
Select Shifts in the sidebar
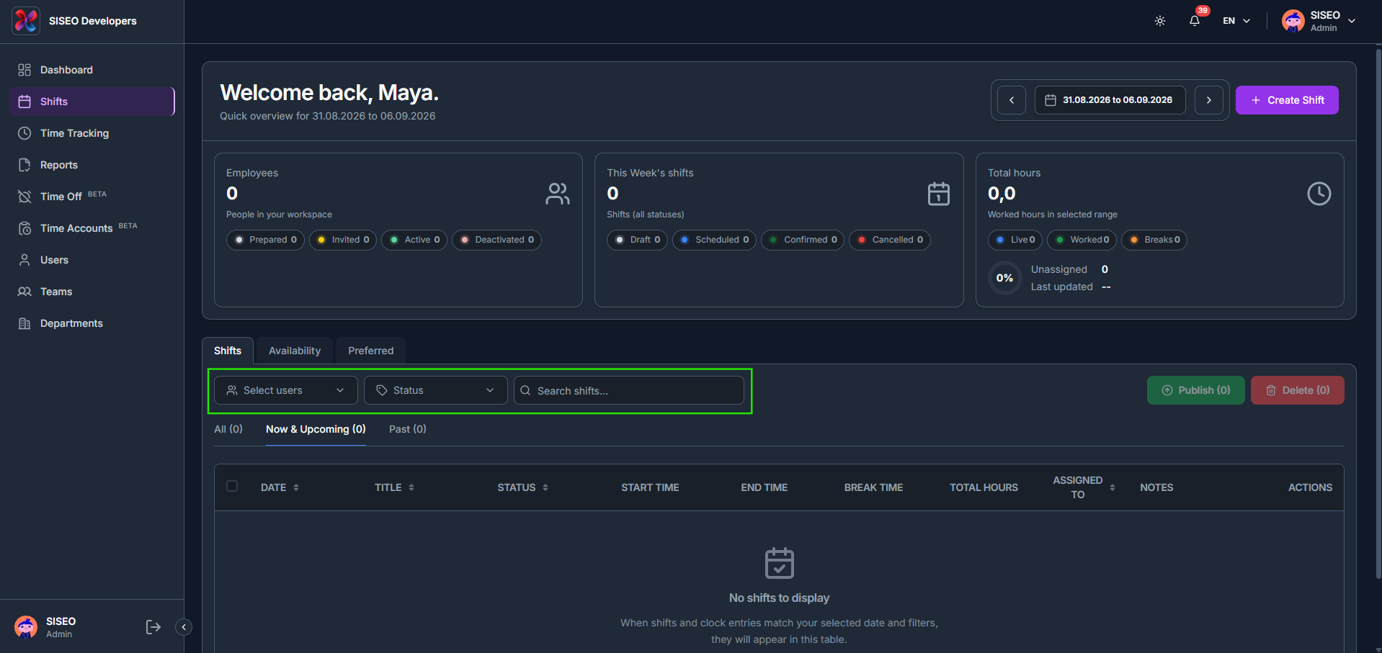[x=92, y=102]
